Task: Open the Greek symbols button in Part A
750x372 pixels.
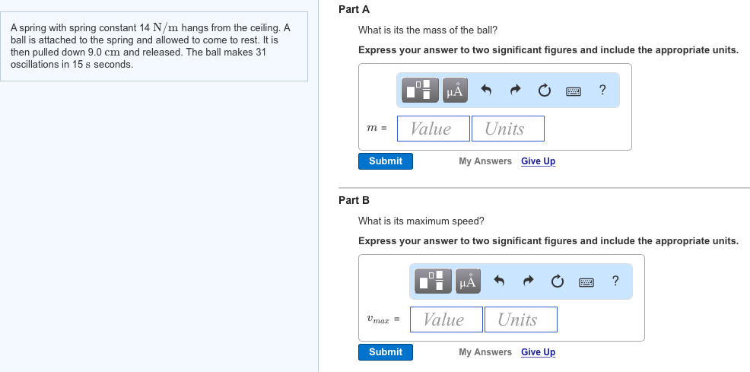Action: pyautogui.click(x=455, y=90)
